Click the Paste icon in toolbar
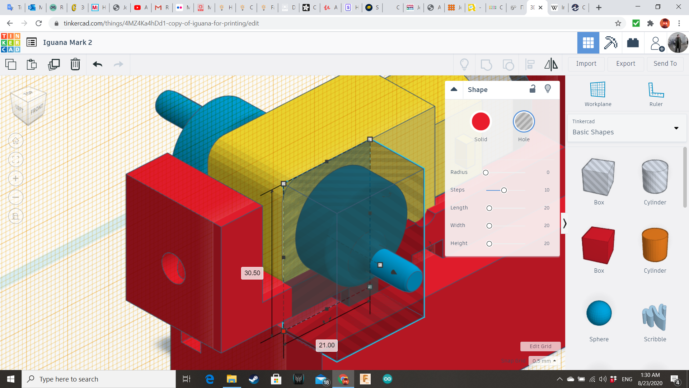Screen dimensions: 689x388 tap(32, 64)
